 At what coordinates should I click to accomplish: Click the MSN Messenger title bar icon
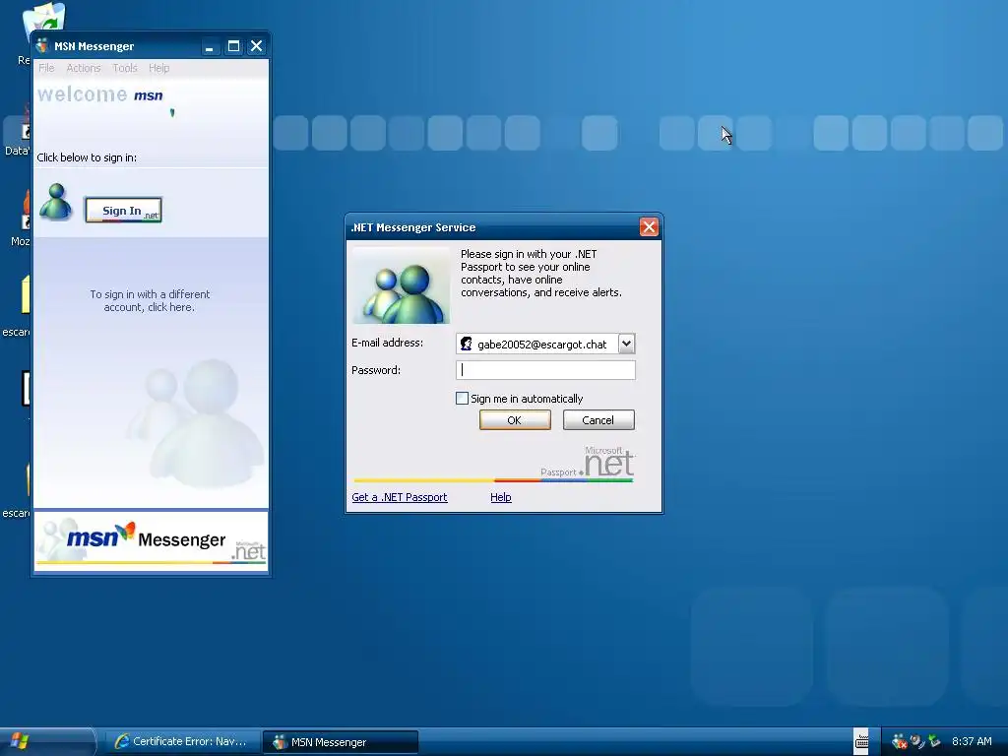click(42, 45)
